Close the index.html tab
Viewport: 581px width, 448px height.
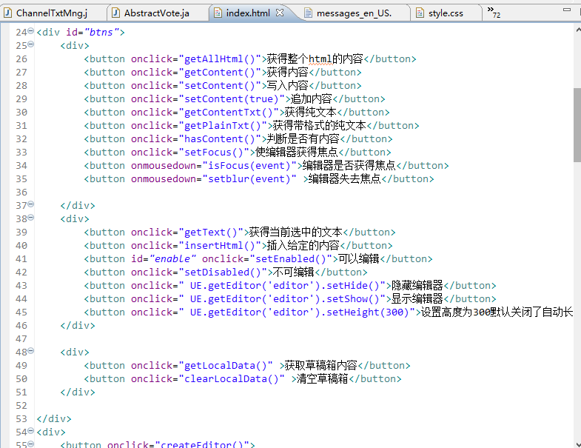[280, 13]
